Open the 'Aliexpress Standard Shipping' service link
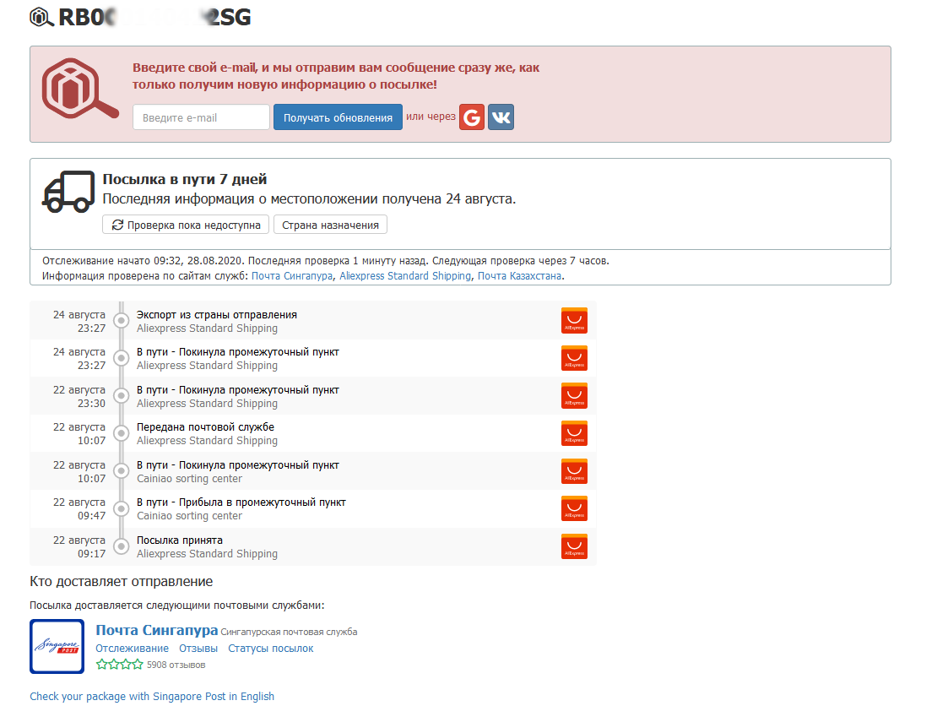Viewport: 937px width, 706px height. [405, 276]
